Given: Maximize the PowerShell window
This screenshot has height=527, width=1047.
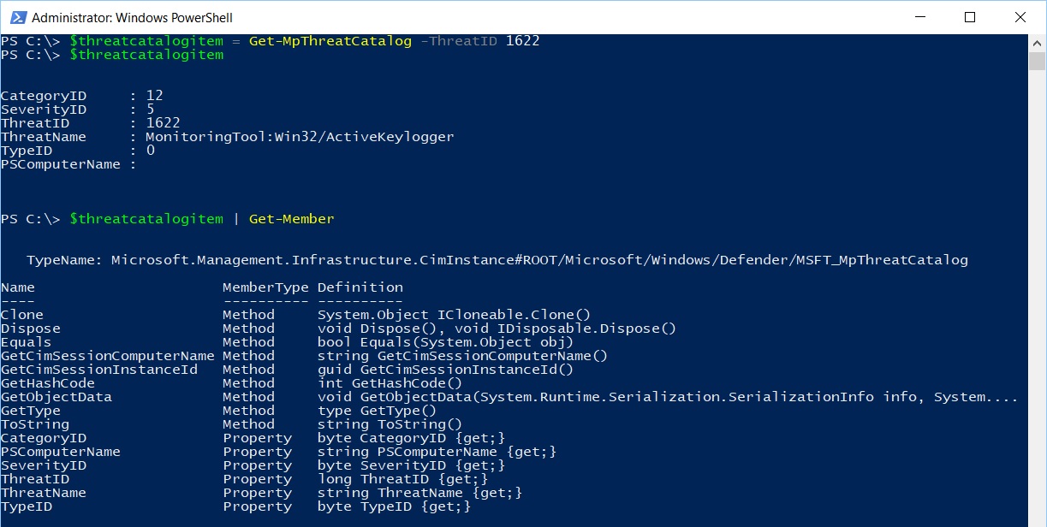Looking at the screenshot, I should click(970, 17).
